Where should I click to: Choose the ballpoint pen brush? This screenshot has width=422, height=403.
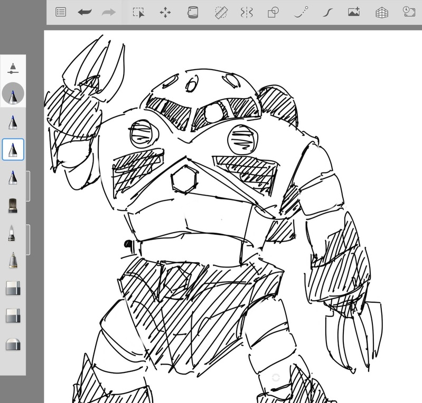13,260
